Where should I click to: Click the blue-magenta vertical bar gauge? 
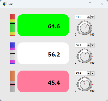(x=12, y=53)
